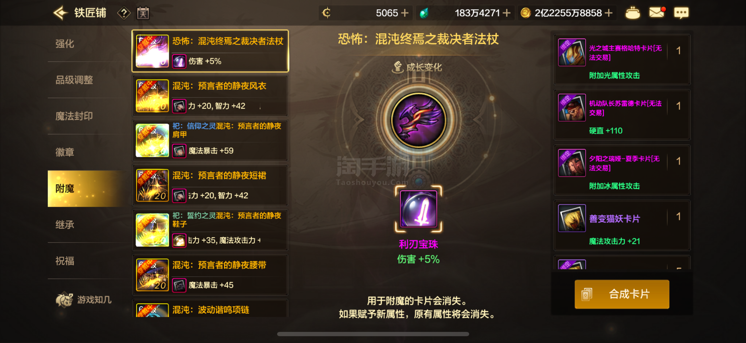Image resolution: width=746 pixels, height=343 pixels.
Task: Go back using the arrow beside 铁匠铺
Action: (x=61, y=13)
